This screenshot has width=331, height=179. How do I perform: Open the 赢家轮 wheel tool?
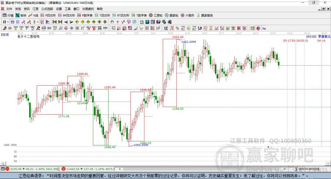coord(172,16)
